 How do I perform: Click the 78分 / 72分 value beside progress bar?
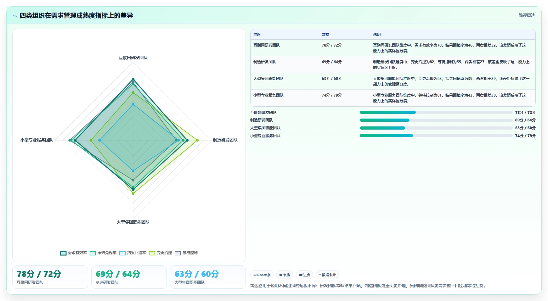tap(525, 113)
